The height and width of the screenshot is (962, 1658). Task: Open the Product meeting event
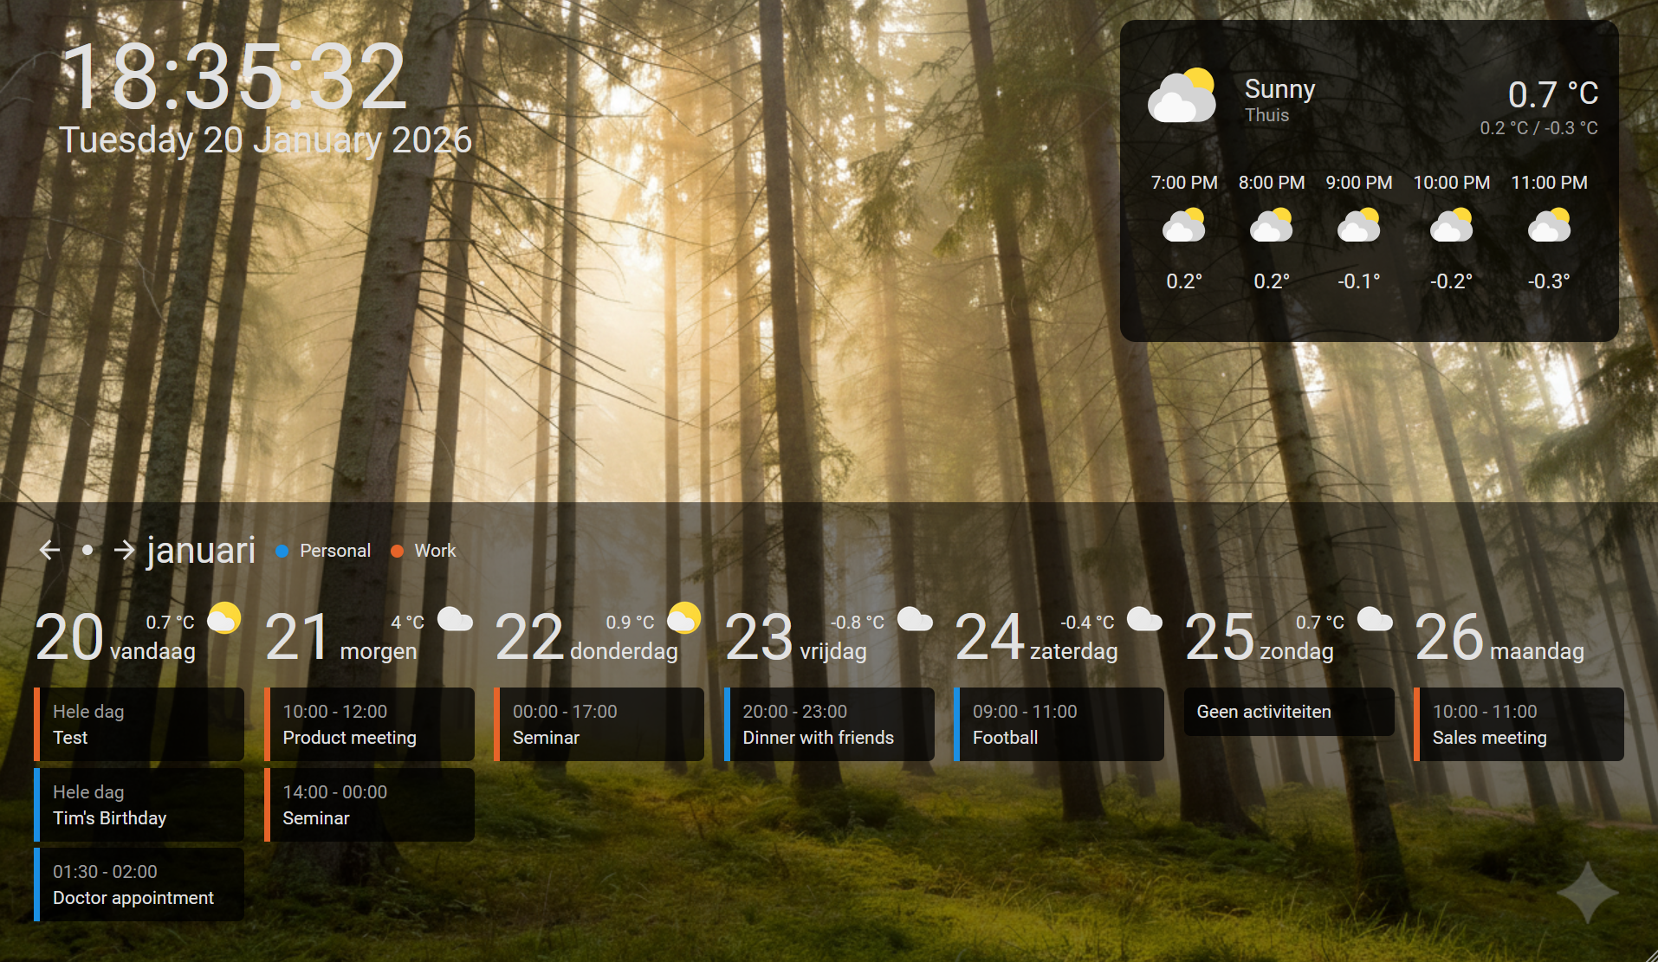[369, 725]
